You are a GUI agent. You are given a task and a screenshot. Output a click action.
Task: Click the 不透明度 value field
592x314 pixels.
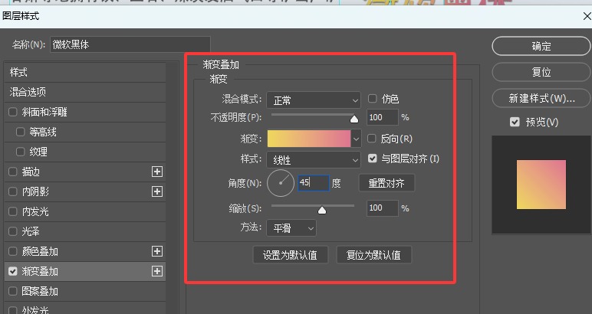click(382, 117)
